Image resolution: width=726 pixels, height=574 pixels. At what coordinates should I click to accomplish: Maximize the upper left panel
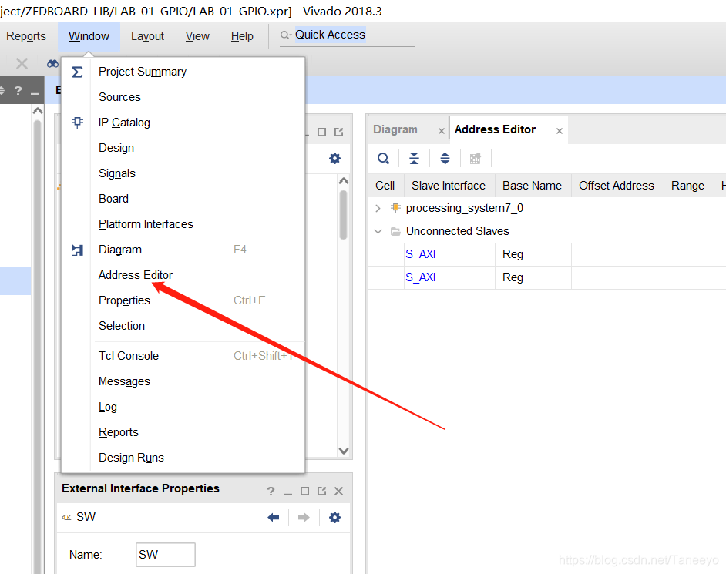point(322,133)
